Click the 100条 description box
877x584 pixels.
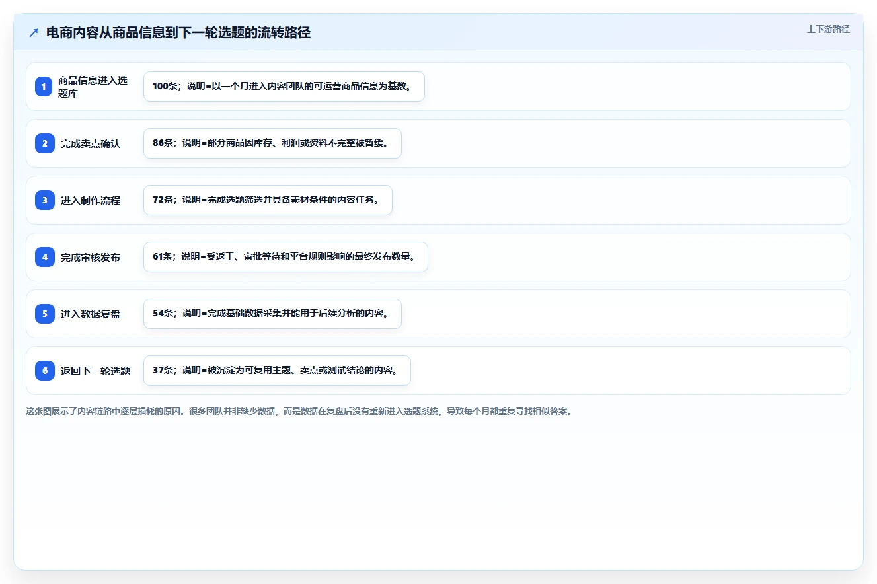click(284, 87)
